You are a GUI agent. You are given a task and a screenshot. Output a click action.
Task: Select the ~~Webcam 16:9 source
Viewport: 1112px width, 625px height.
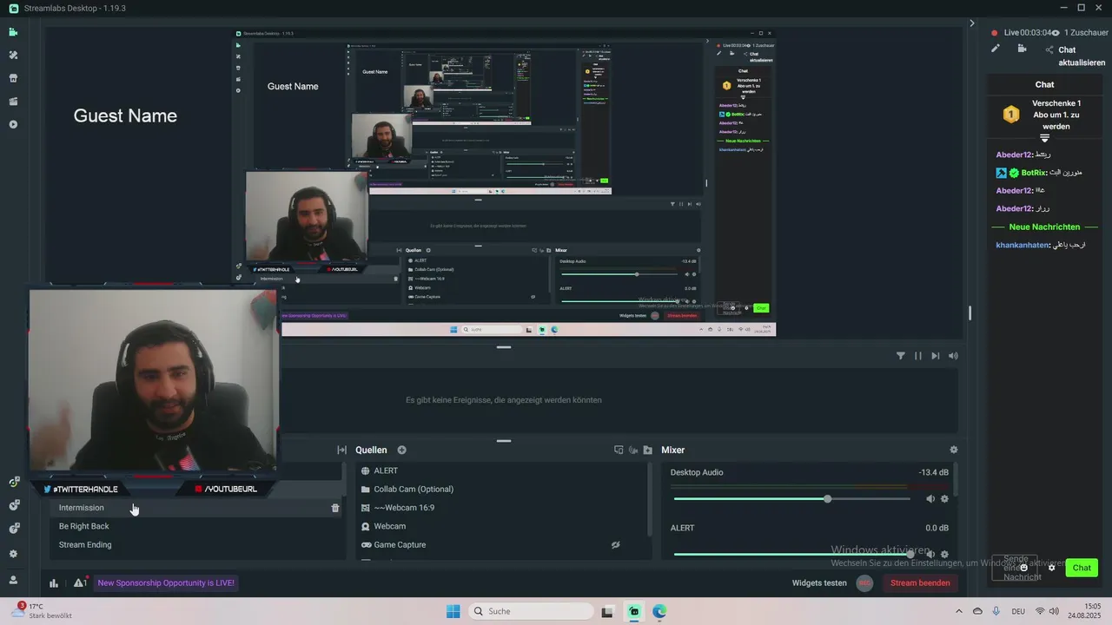point(500,508)
